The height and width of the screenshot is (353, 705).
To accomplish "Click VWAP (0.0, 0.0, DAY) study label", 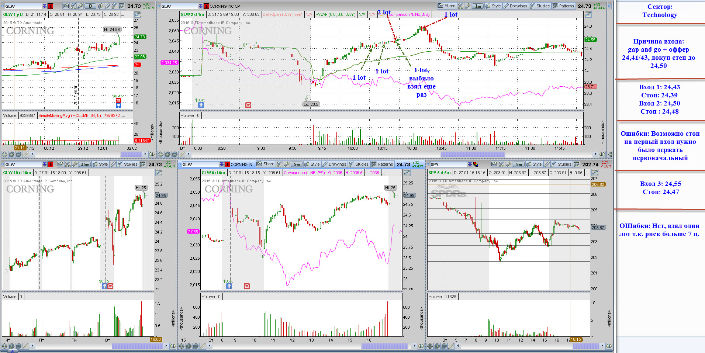I will [335, 14].
